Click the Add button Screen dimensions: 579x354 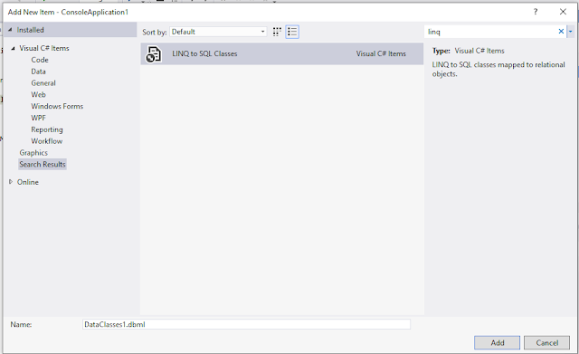(x=497, y=342)
